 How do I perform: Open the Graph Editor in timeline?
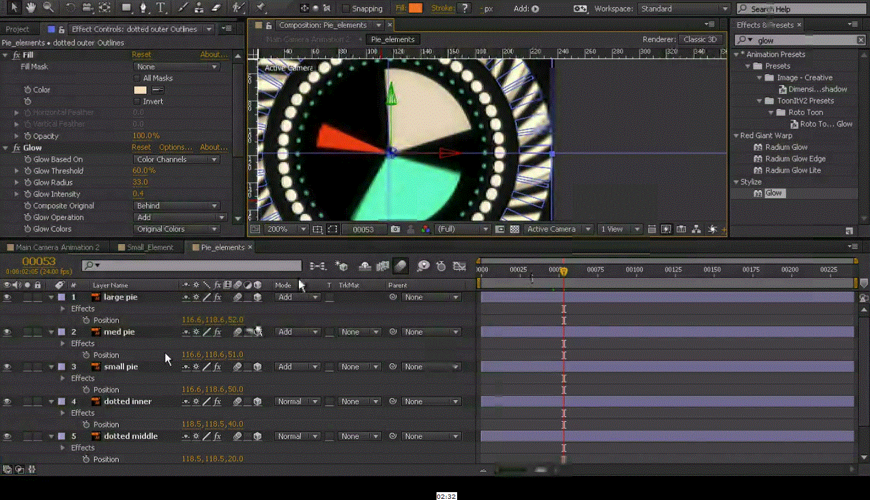tap(460, 266)
